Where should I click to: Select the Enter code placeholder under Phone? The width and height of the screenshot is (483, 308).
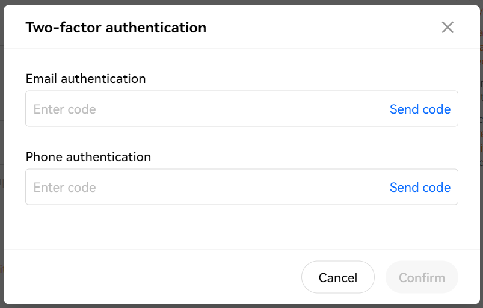click(65, 188)
